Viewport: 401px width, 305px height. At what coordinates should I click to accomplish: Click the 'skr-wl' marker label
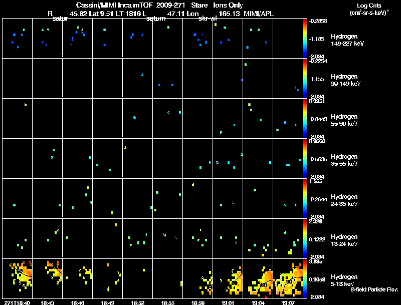click(x=208, y=19)
